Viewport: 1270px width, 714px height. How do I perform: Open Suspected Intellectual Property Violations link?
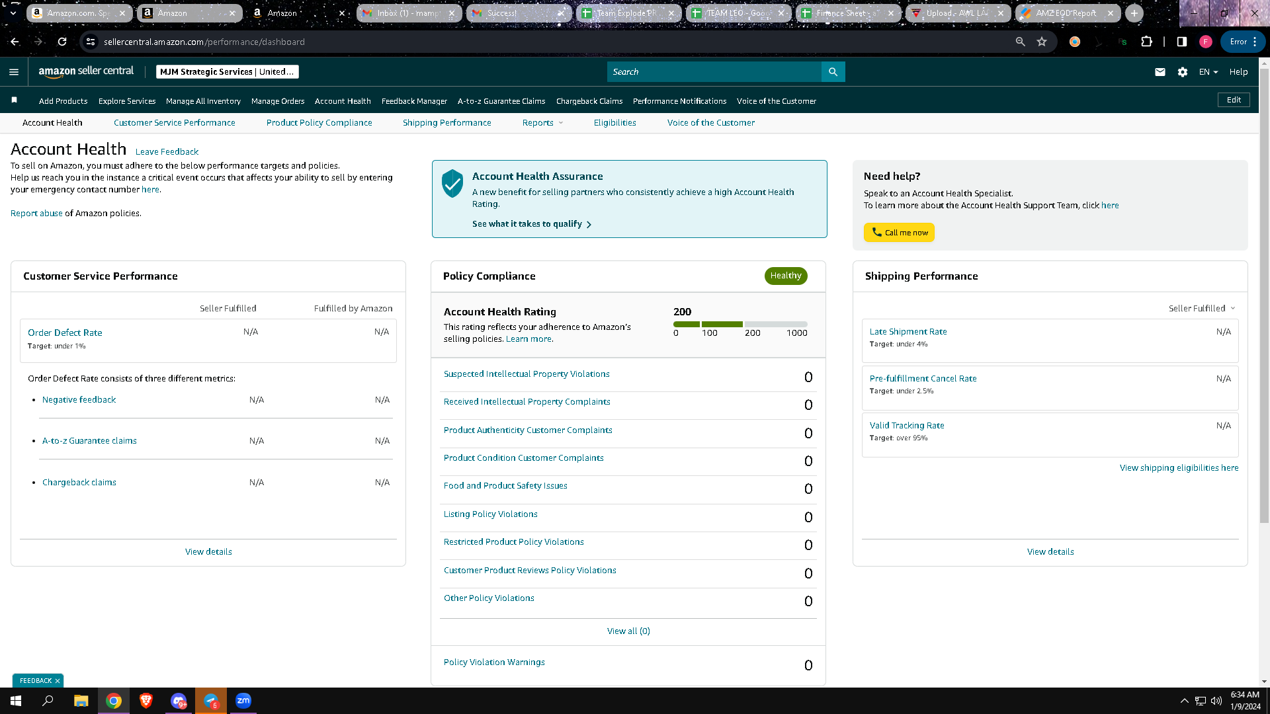[x=527, y=374]
